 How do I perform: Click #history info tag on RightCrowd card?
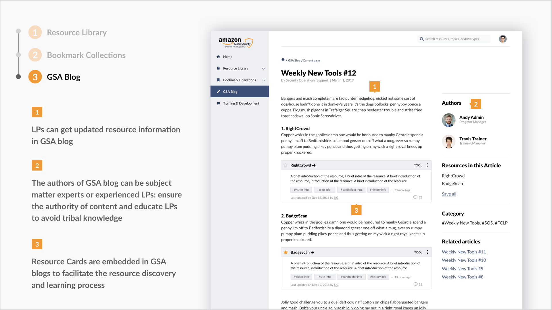coord(378,190)
